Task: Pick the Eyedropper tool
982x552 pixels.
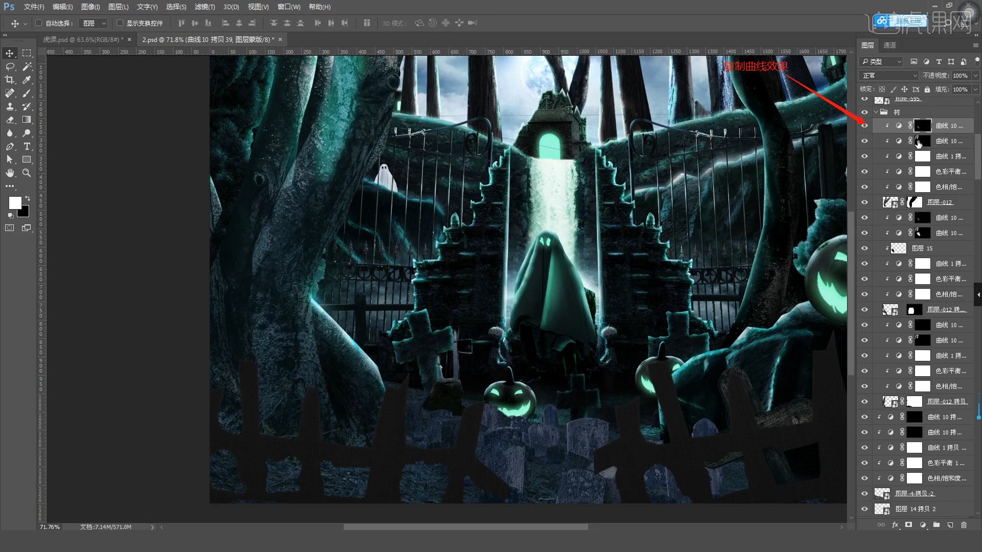Action: point(27,80)
